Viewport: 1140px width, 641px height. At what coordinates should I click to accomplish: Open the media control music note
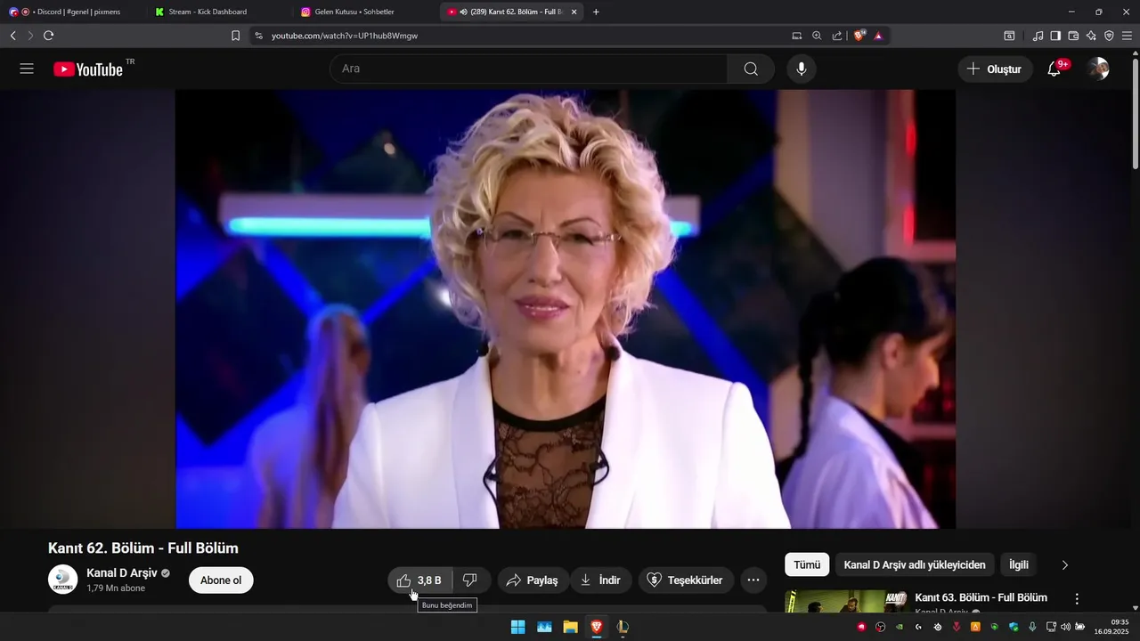pos(1038,36)
